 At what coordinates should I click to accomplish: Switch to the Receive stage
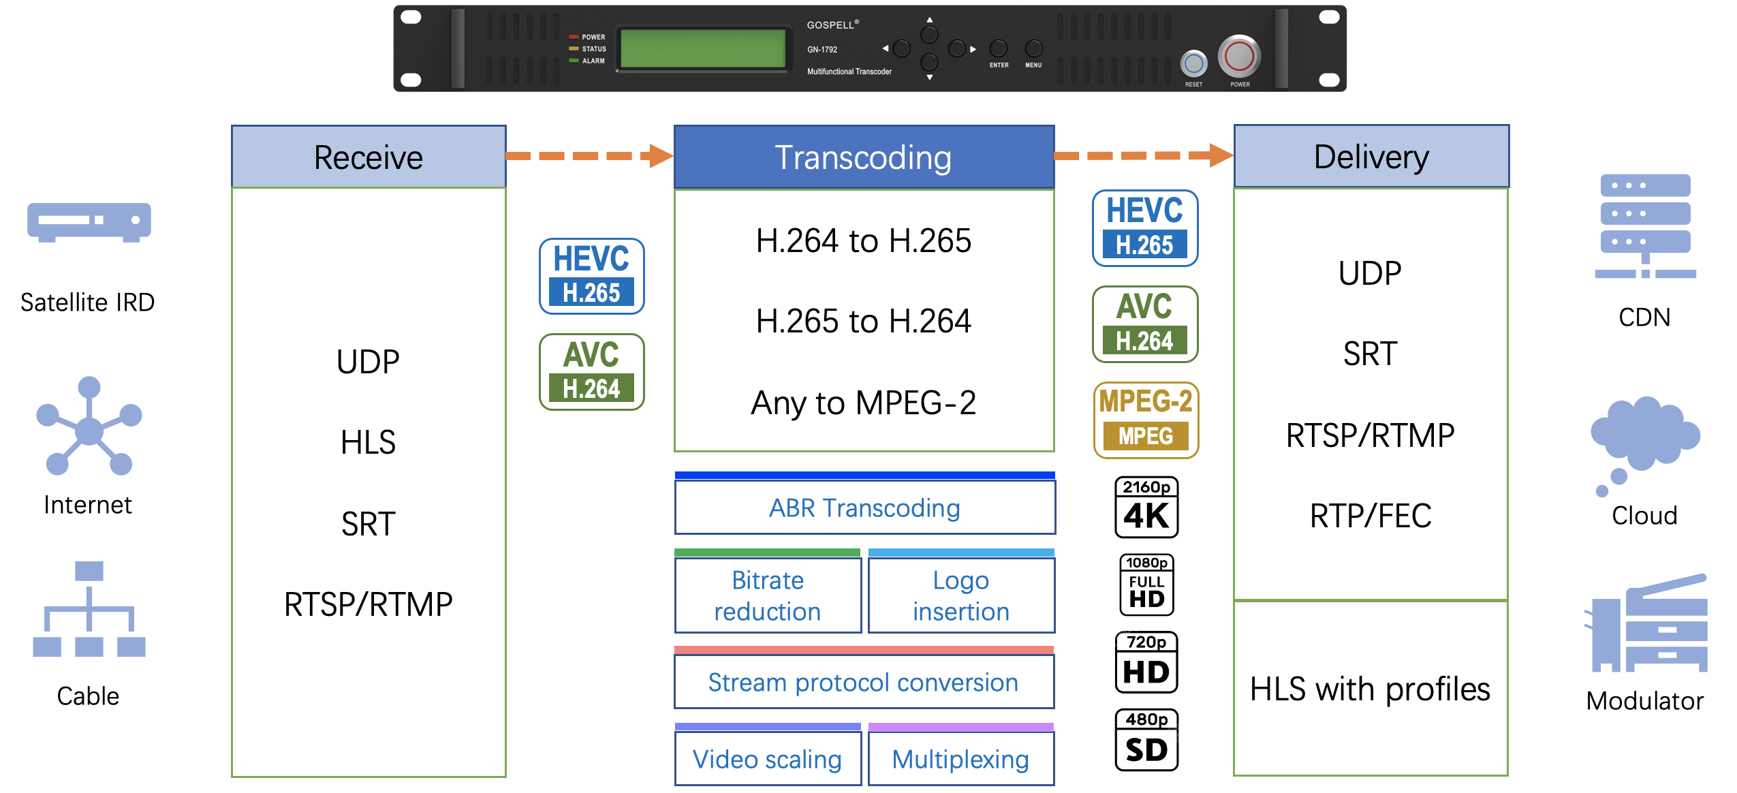368,156
